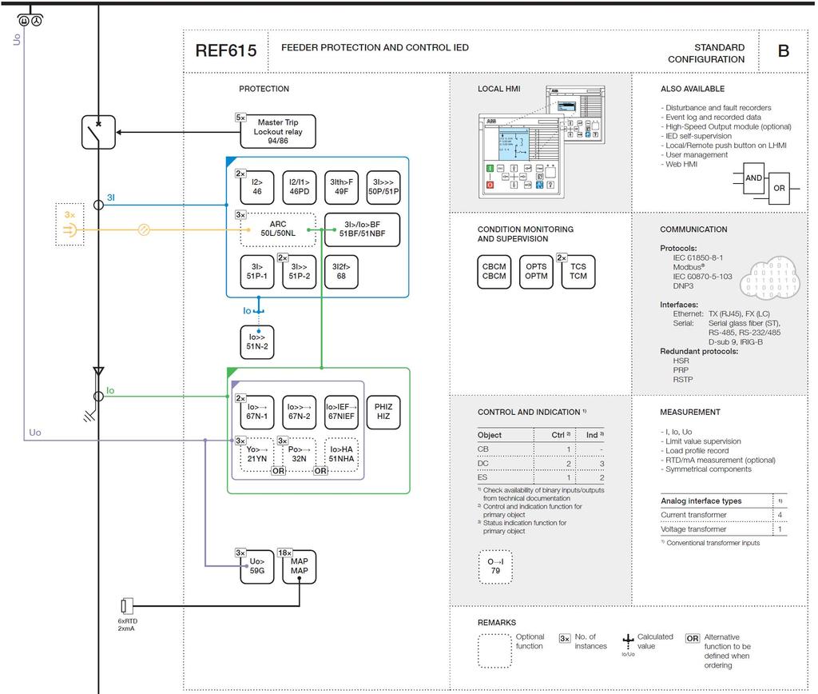Image resolution: width=818 pixels, height=694 pixels.
Task: Select the OR logic gate symbol
Action: pos(780,188)
